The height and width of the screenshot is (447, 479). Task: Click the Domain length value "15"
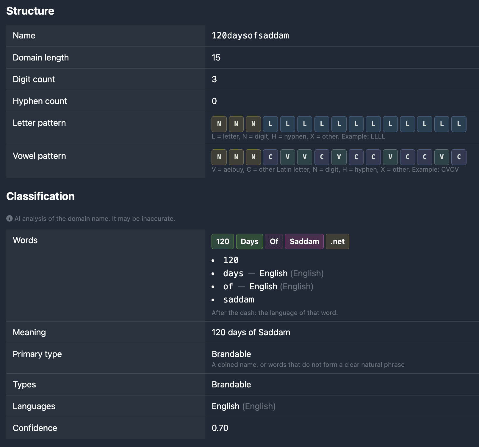[x=216, y=58]
